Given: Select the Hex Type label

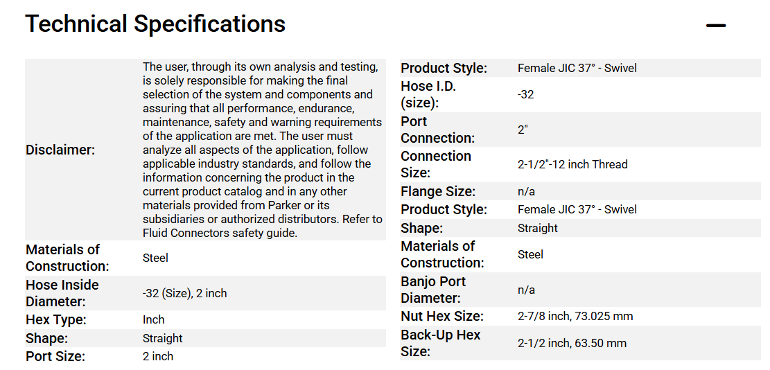Looking at the screenshot, I should (56, 320).
